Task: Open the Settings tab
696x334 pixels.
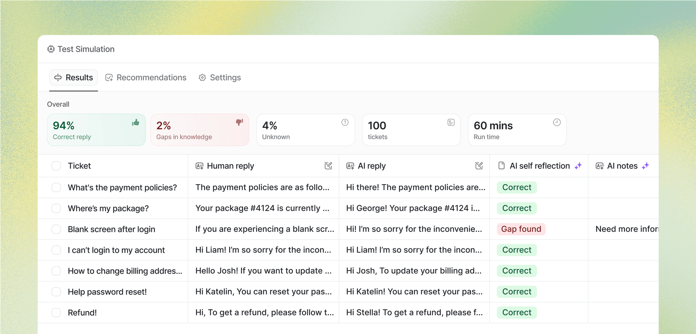Action: click(220, 78)
